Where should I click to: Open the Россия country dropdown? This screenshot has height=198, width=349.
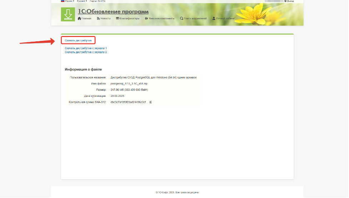click(69, 1)
